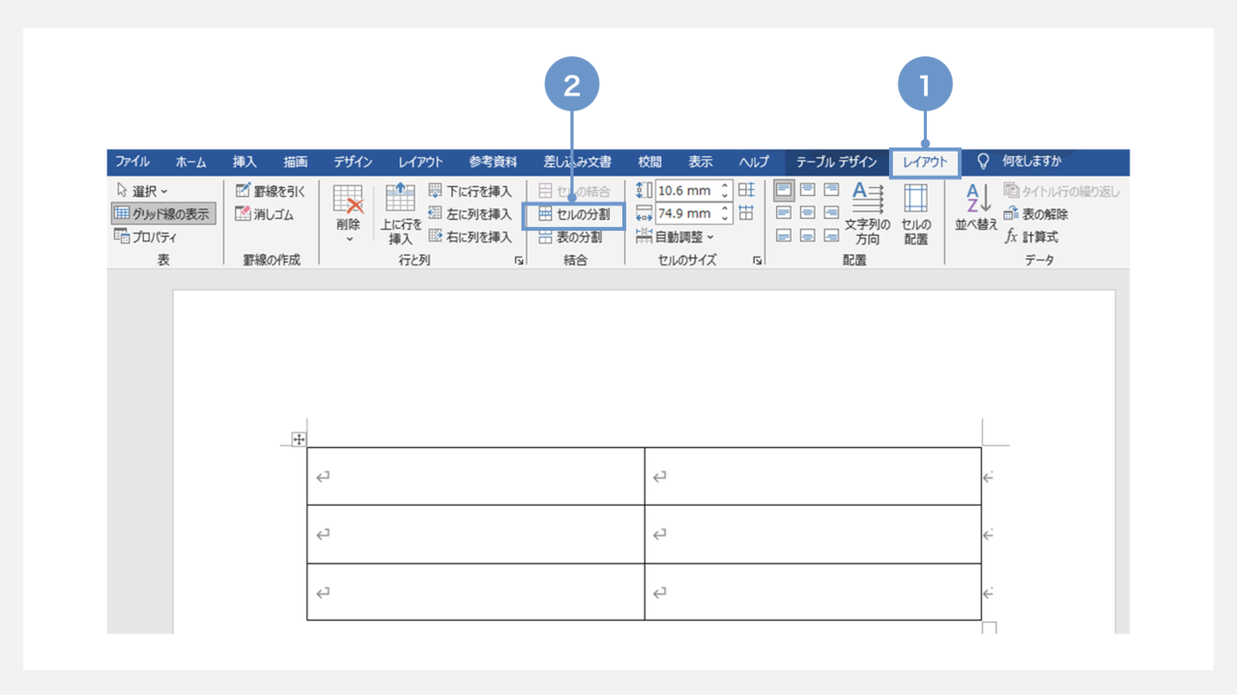
Task: Switch to the 描画 tab
Action: click(296, 162)
